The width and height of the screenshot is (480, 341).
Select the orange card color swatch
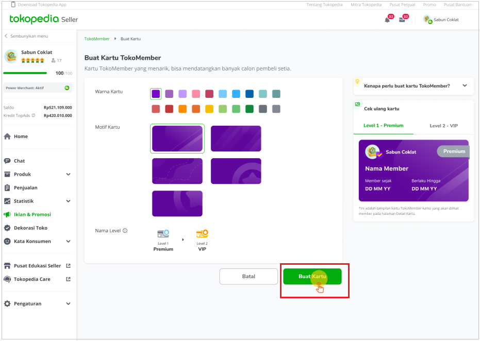(183, 109)
